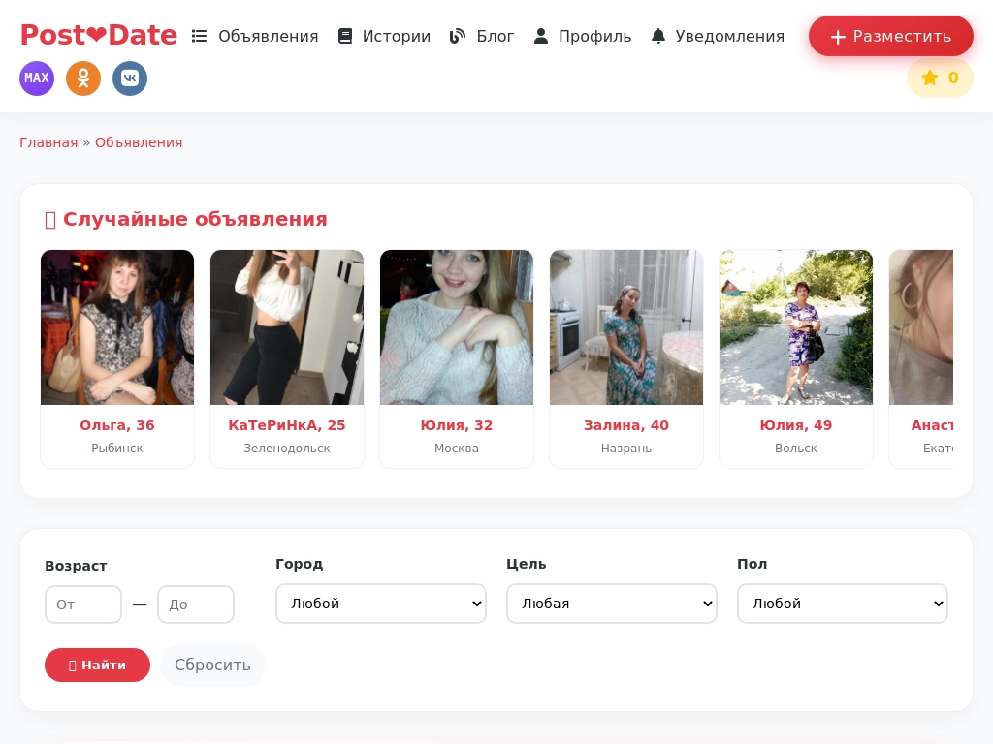Viewport: 993px width, 744px height.
Task: Focus the age От input field
Action: (83, 604)
